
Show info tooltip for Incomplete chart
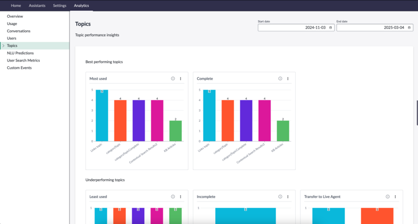[x=280, y=196]
